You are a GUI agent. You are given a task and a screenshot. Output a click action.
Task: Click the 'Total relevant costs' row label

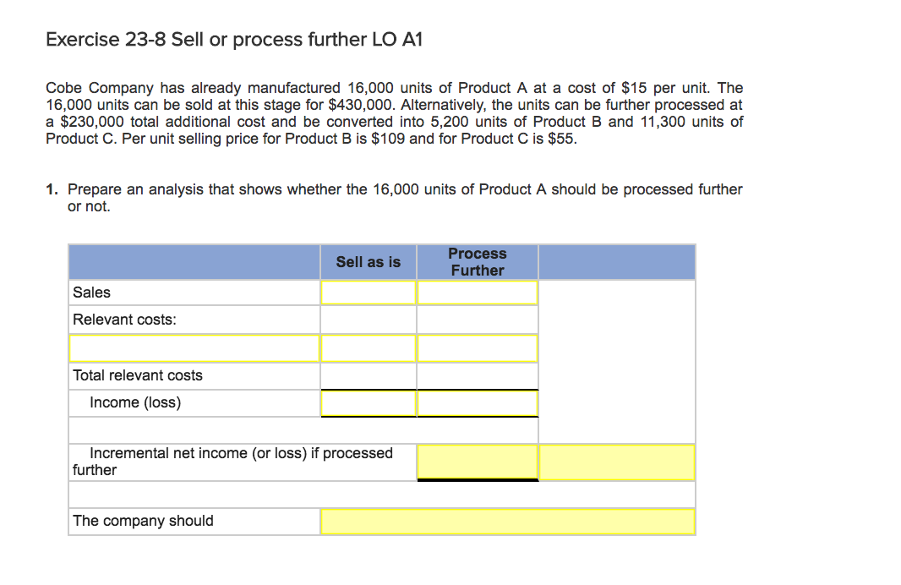click(138, 375)
